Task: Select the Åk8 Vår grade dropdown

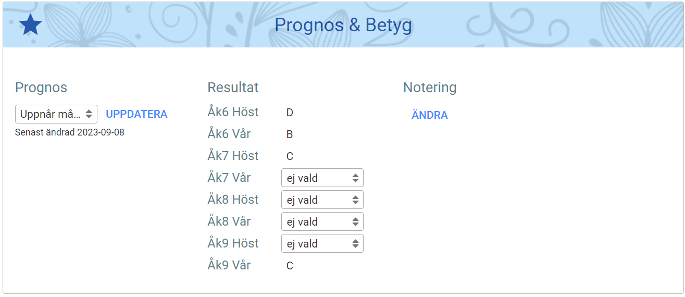Action: click(322, 221)
